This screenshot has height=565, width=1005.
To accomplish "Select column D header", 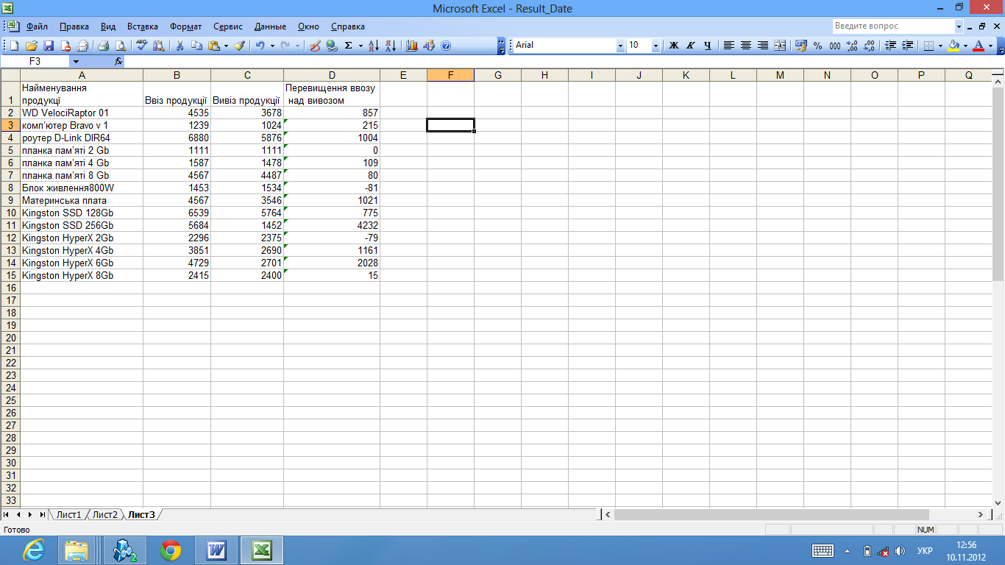I will point(332,75).
